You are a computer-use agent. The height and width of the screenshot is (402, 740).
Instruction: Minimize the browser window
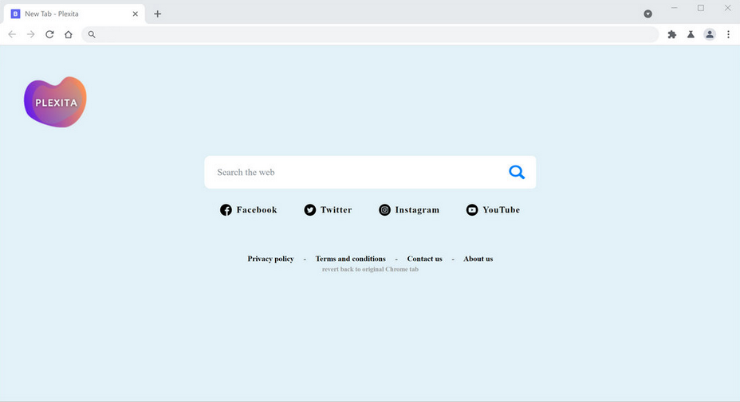[x=675, y=8]
